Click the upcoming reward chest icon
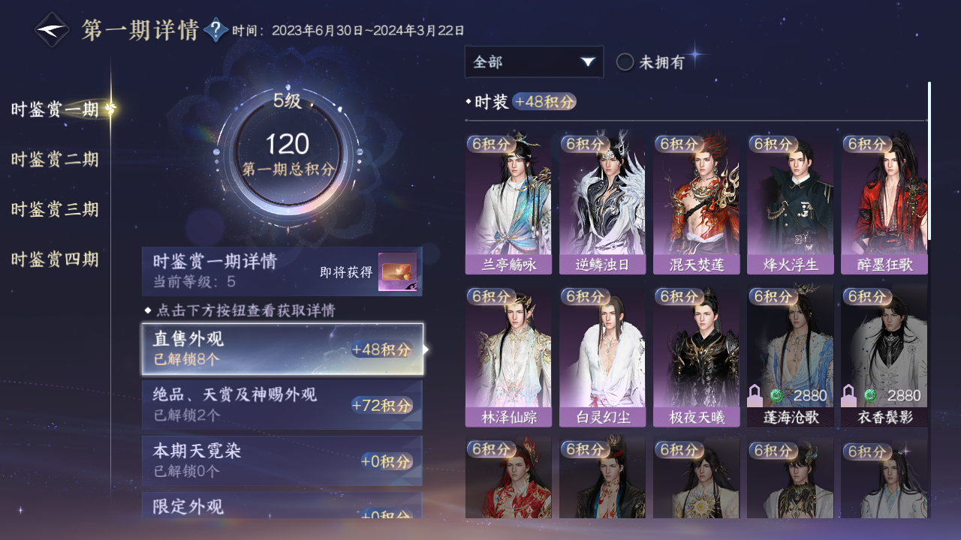Viewport: 961px width, 540px height. pos(397,272)
